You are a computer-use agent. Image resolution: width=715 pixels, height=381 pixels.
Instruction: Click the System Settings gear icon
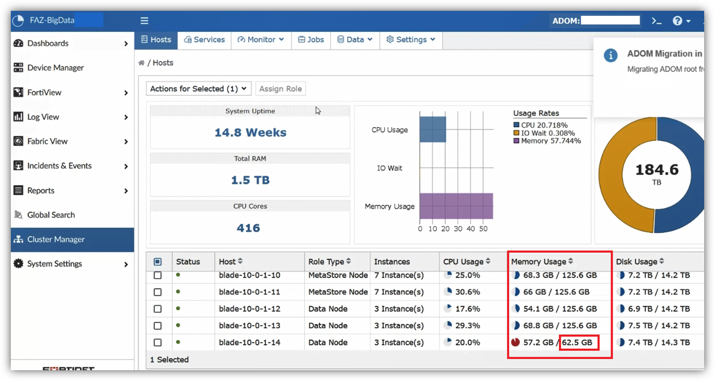(x=18, y=264)
